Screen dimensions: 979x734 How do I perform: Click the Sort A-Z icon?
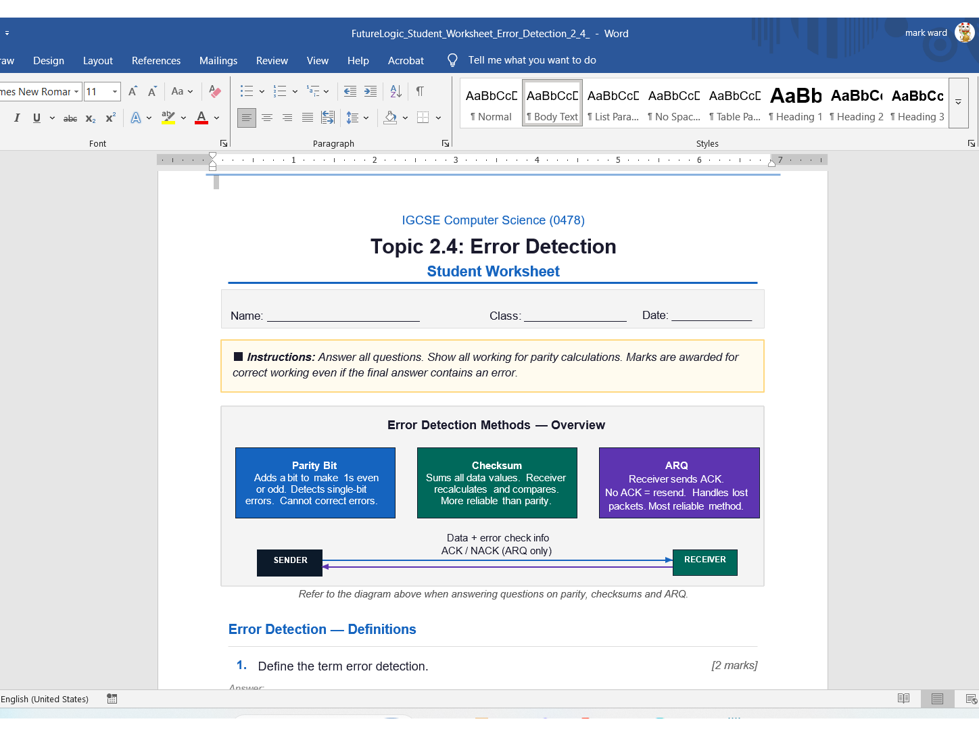(396, 91)
